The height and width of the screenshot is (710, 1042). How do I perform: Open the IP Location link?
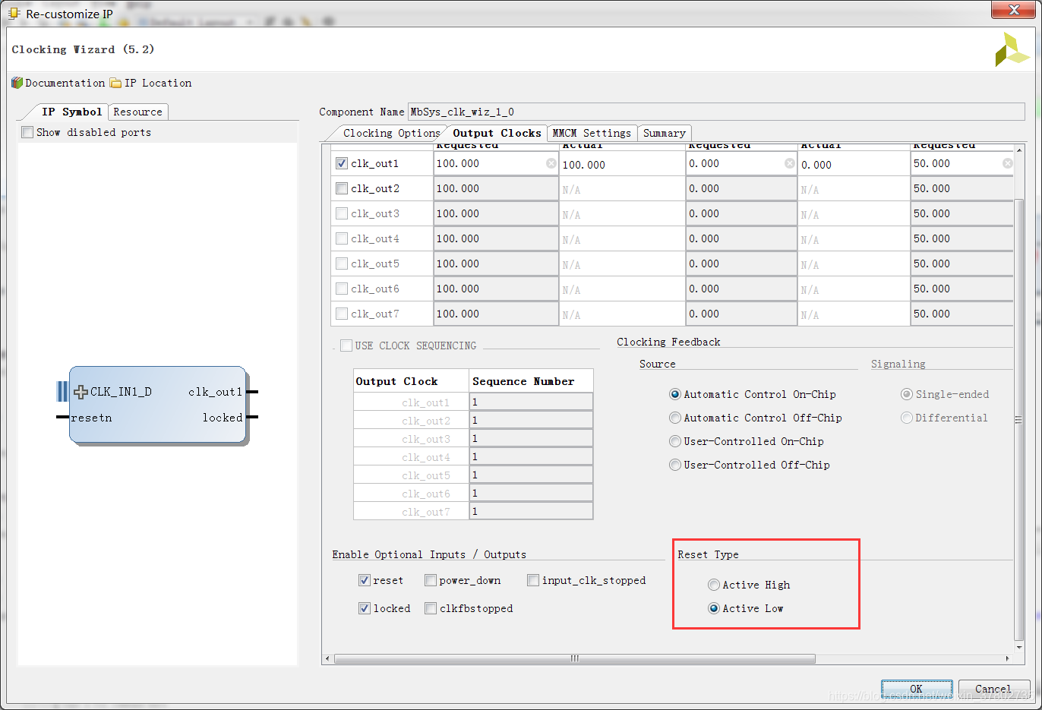[x=158, y=83]
